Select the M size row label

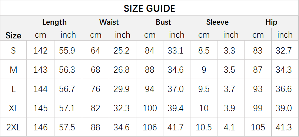(13, 70)
